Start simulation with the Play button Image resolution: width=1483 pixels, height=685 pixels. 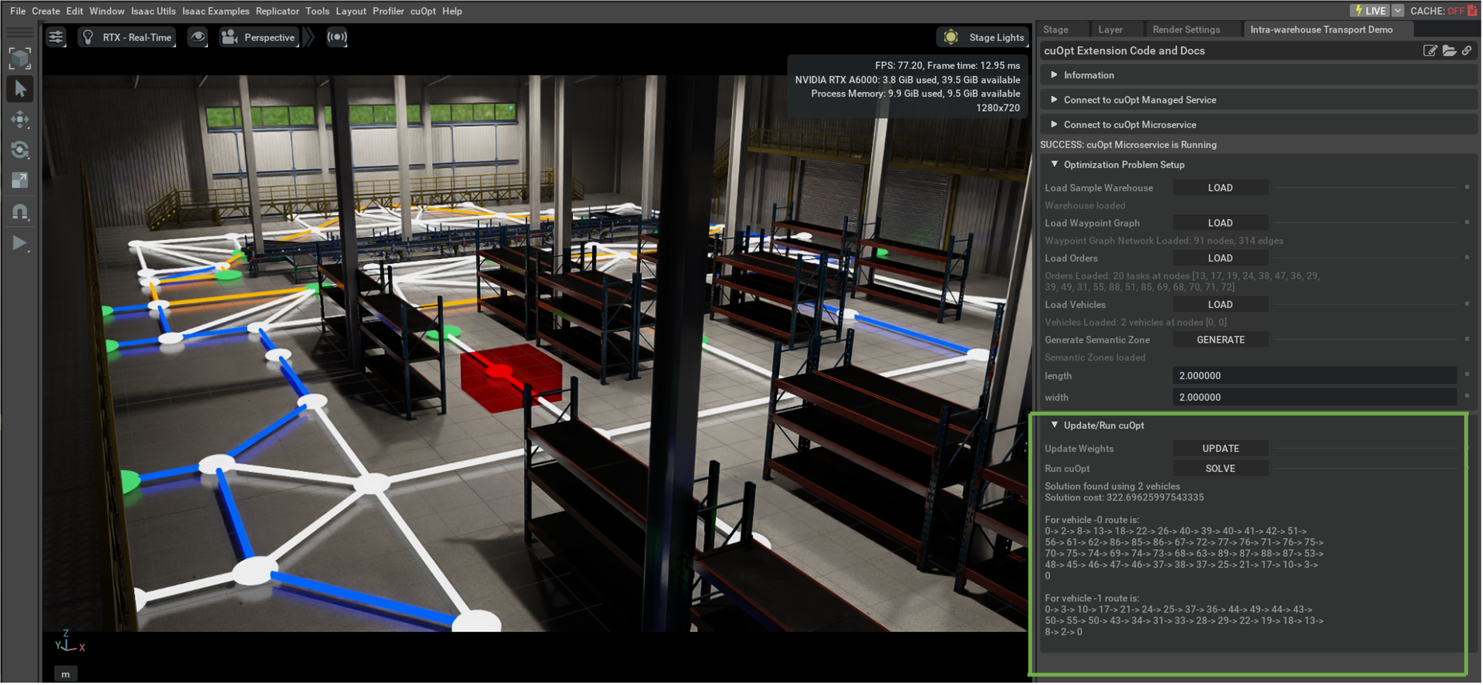click(x=20, y=243)
